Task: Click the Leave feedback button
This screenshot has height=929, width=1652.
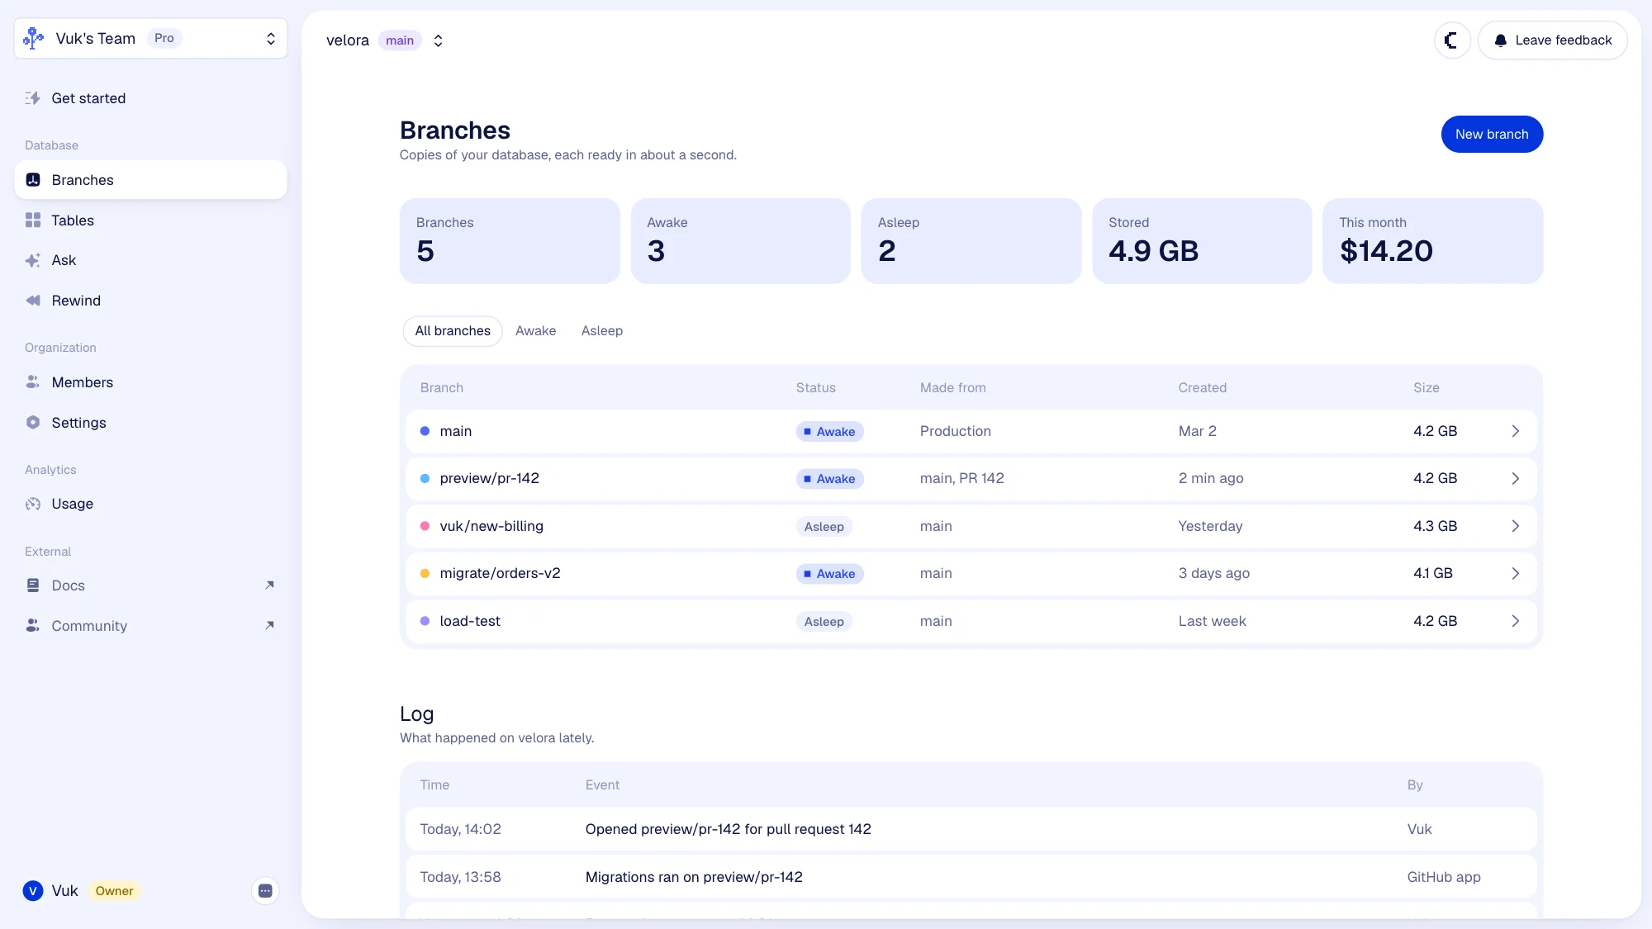Action: click(1552, 40)
